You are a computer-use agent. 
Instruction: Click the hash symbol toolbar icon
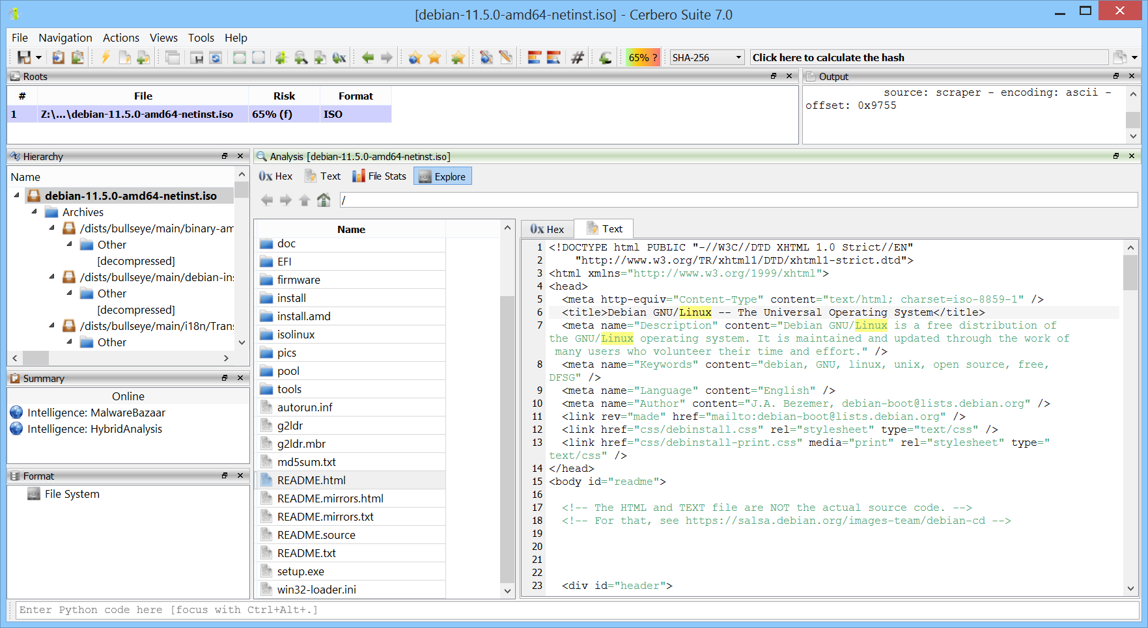pyautogui.click(x=577, y=57)
